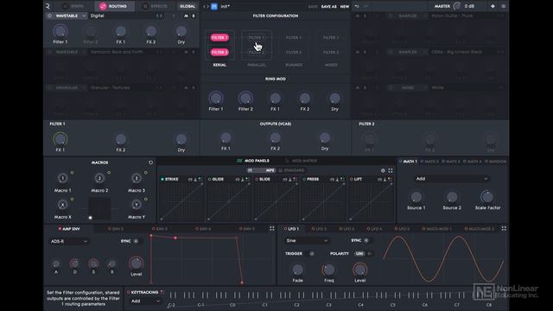Select MPE mod panel mode

(x=261, y=170)
